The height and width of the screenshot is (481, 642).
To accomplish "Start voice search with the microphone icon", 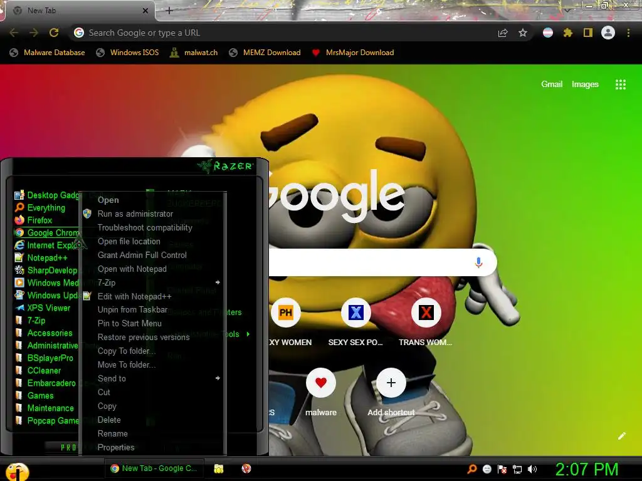I will tap(478, 262).
